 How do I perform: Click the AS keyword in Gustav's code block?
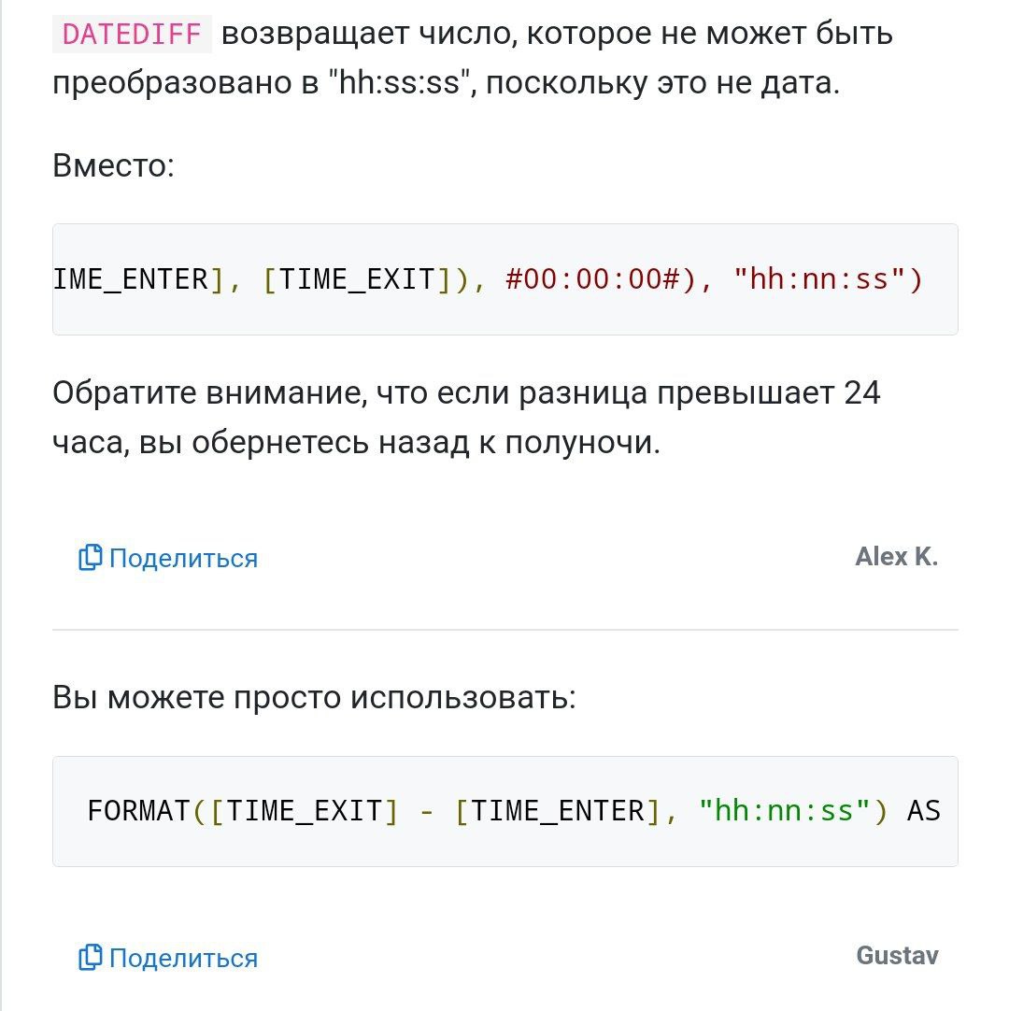click(923, 810)
